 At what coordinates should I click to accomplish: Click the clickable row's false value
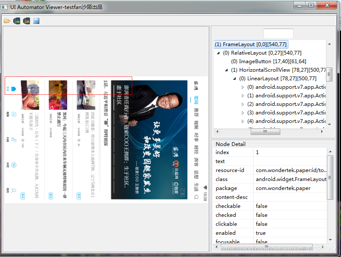290,224
